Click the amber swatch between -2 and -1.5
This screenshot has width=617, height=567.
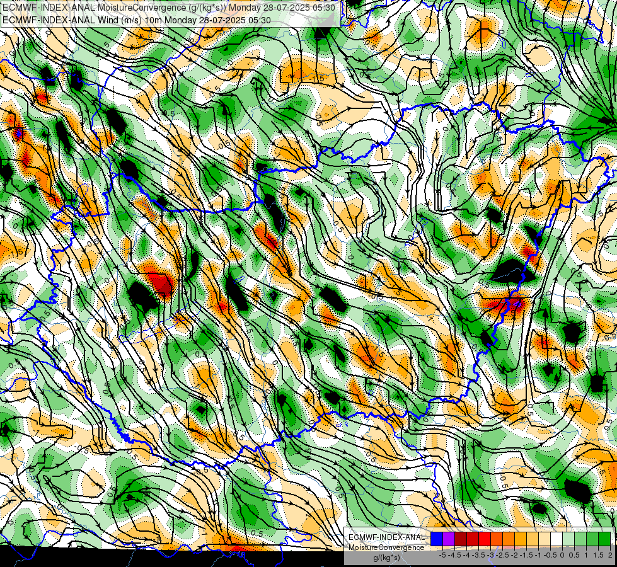pos(521,539)
